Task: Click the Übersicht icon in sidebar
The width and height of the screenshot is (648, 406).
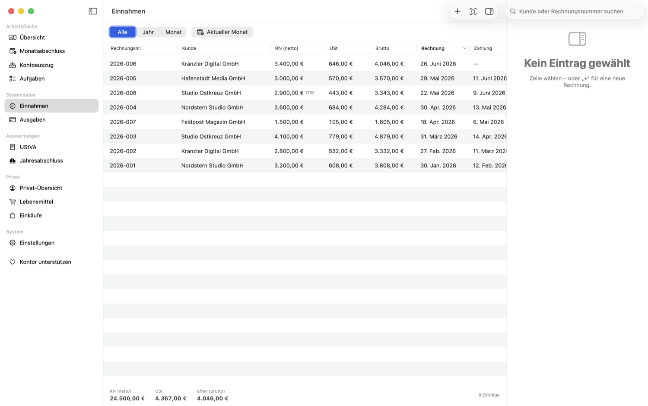Action: pos(13,38)
